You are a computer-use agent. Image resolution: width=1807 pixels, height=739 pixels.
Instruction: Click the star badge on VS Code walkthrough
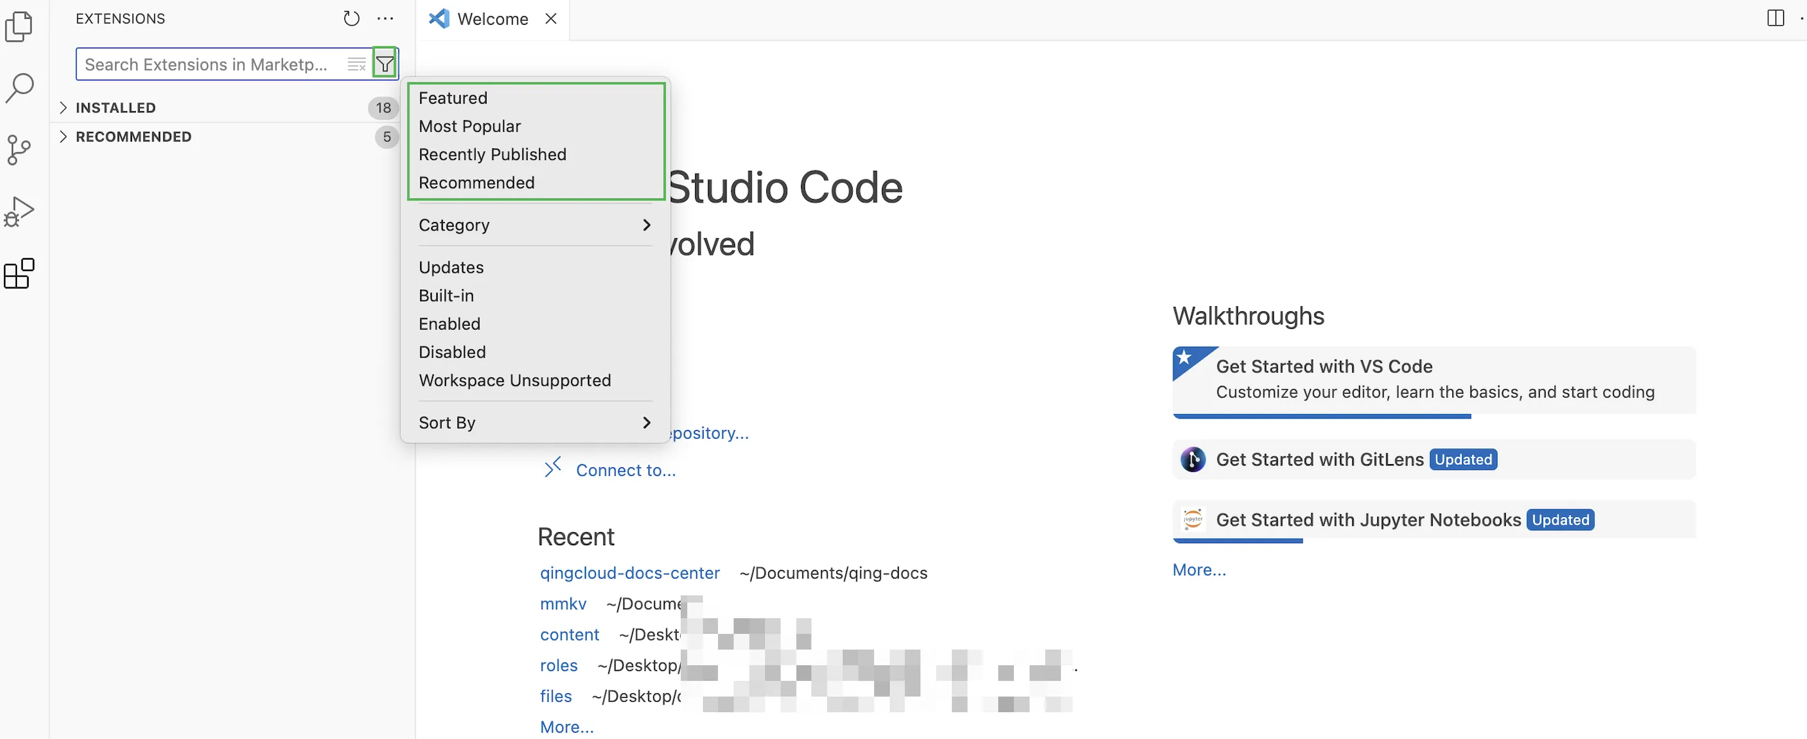1185,358
